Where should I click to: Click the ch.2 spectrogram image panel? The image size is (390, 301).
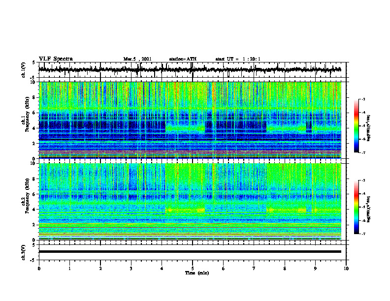tap(190, 202)
